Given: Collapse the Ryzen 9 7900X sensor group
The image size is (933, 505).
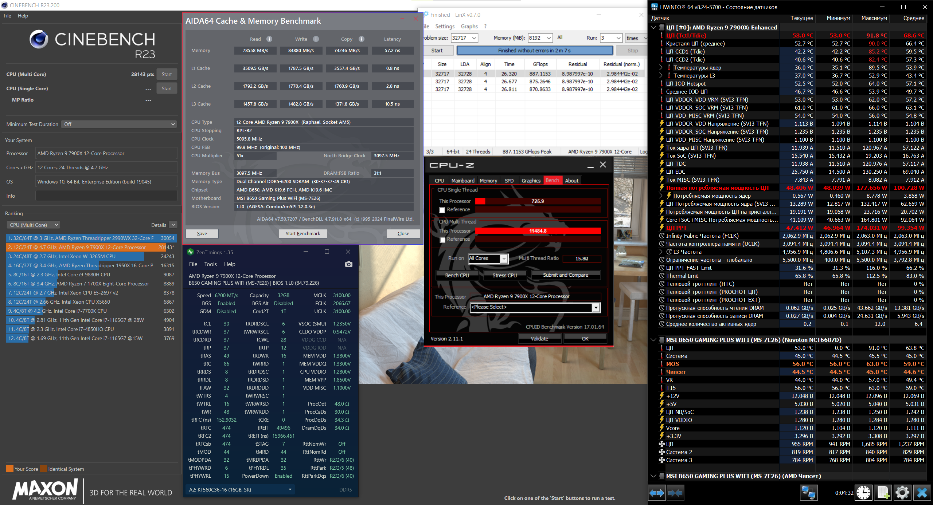Looking at the screenshot, I should [653, 27].
